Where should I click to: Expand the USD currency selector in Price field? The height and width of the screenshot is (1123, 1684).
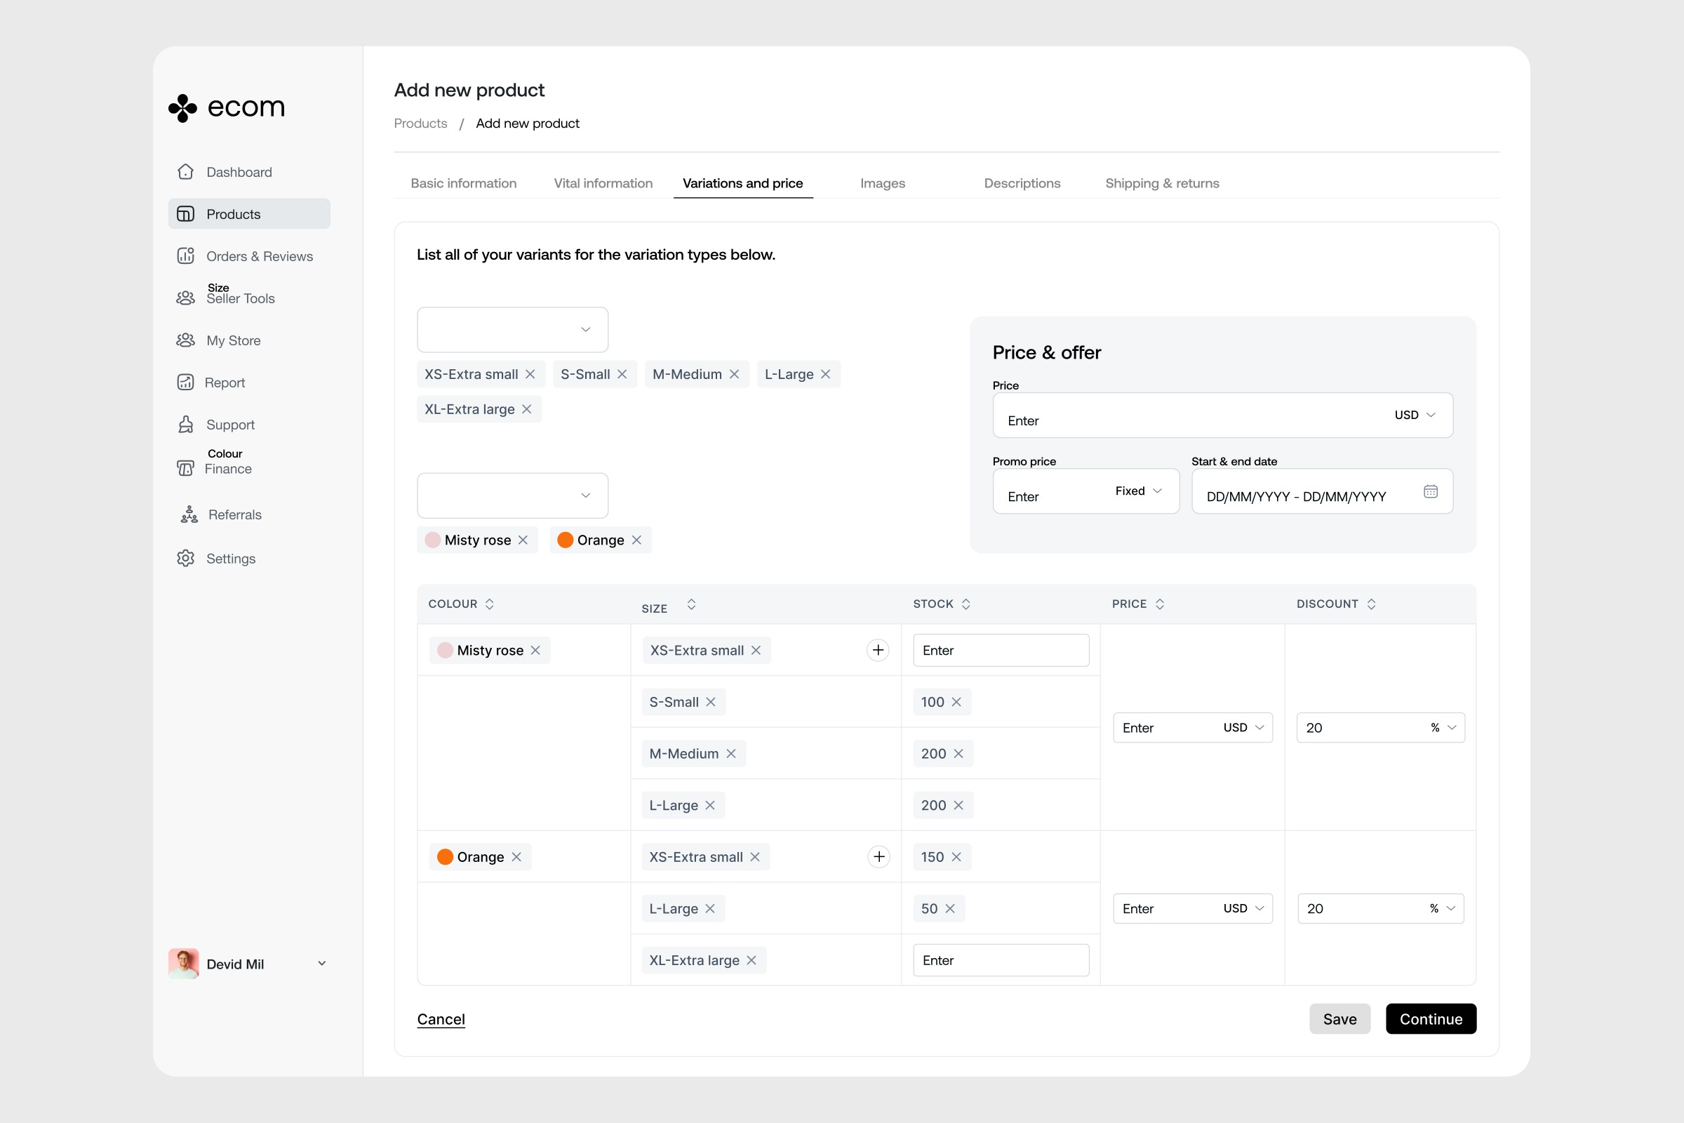coord(1415,415)
